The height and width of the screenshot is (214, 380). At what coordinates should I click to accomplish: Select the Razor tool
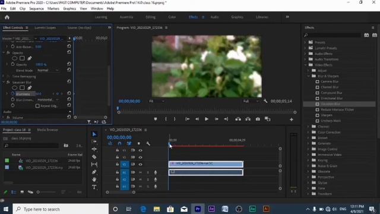pos(94,157)
